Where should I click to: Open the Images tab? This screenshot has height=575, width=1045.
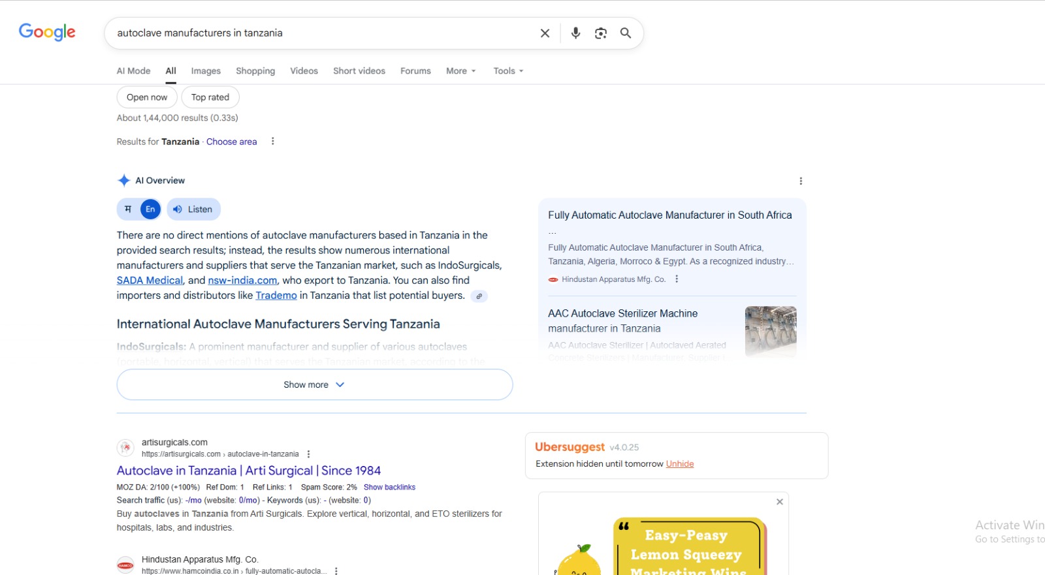point(206,71)
